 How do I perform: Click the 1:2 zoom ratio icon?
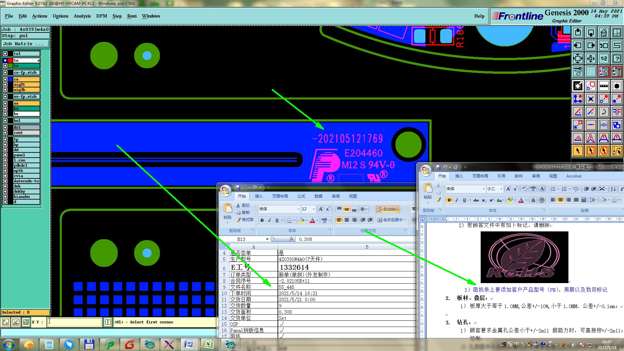coord(604,58)
